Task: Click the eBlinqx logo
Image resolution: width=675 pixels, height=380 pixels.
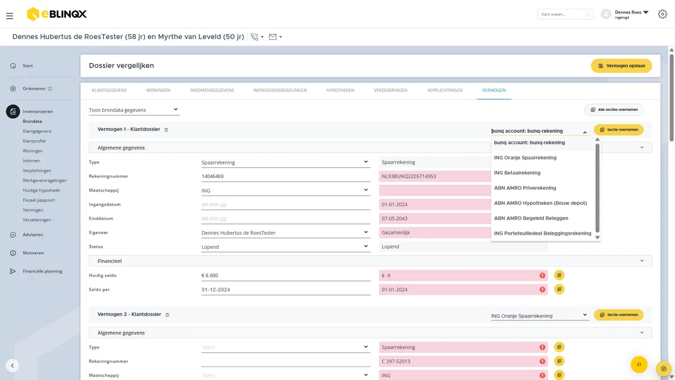Action: pos(57,14)
